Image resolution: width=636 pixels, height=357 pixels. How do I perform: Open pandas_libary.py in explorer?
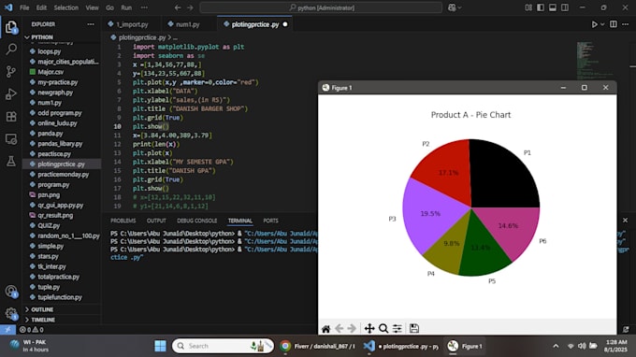[60, 143]
